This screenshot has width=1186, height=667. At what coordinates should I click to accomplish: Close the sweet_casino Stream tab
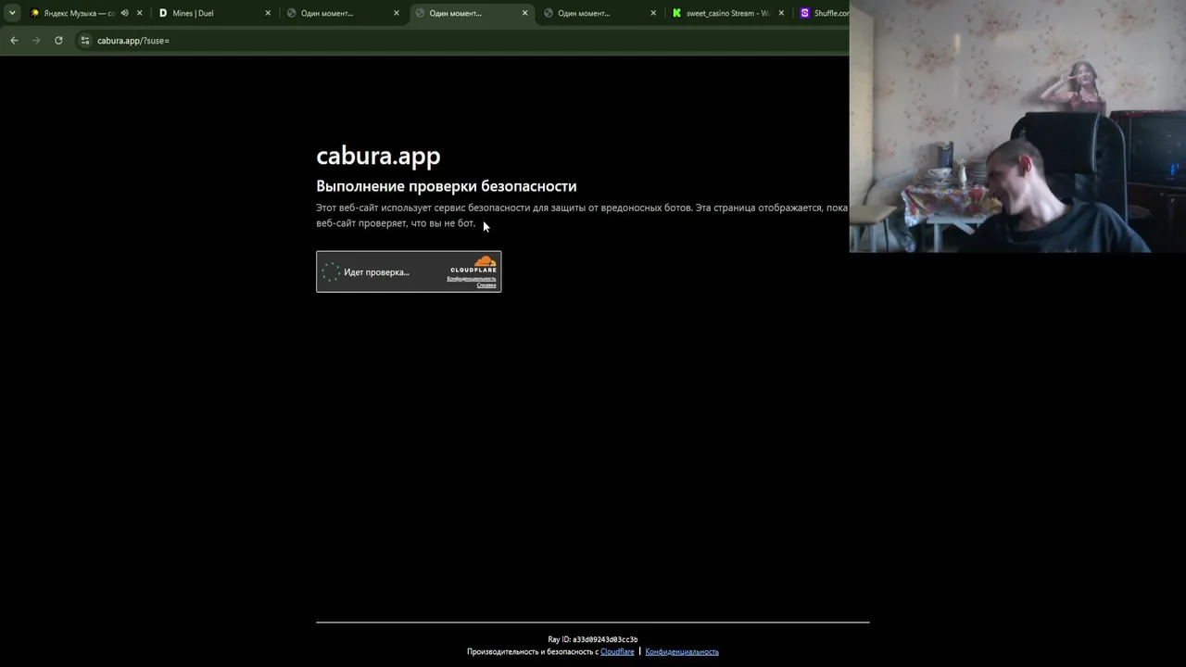pyautogui.click(x=781, y=13)
